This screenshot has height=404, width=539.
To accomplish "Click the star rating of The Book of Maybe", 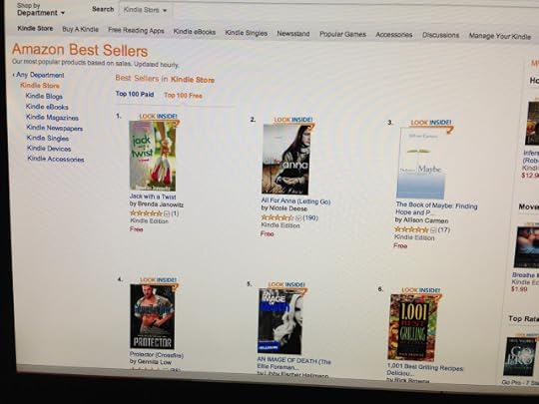I will [x=411, y=229].
